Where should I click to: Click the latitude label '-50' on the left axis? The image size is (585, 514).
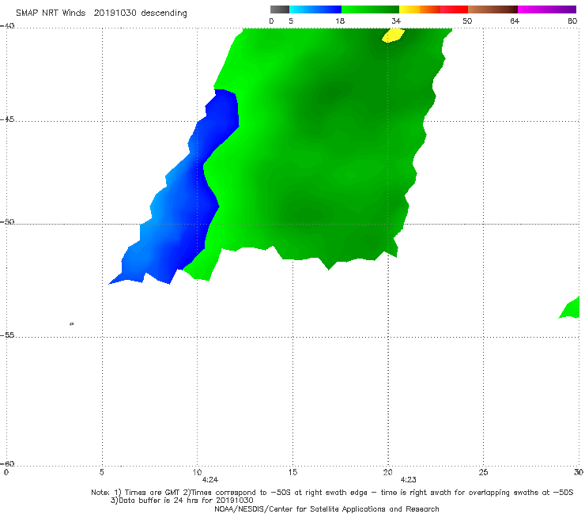[7, 221]
